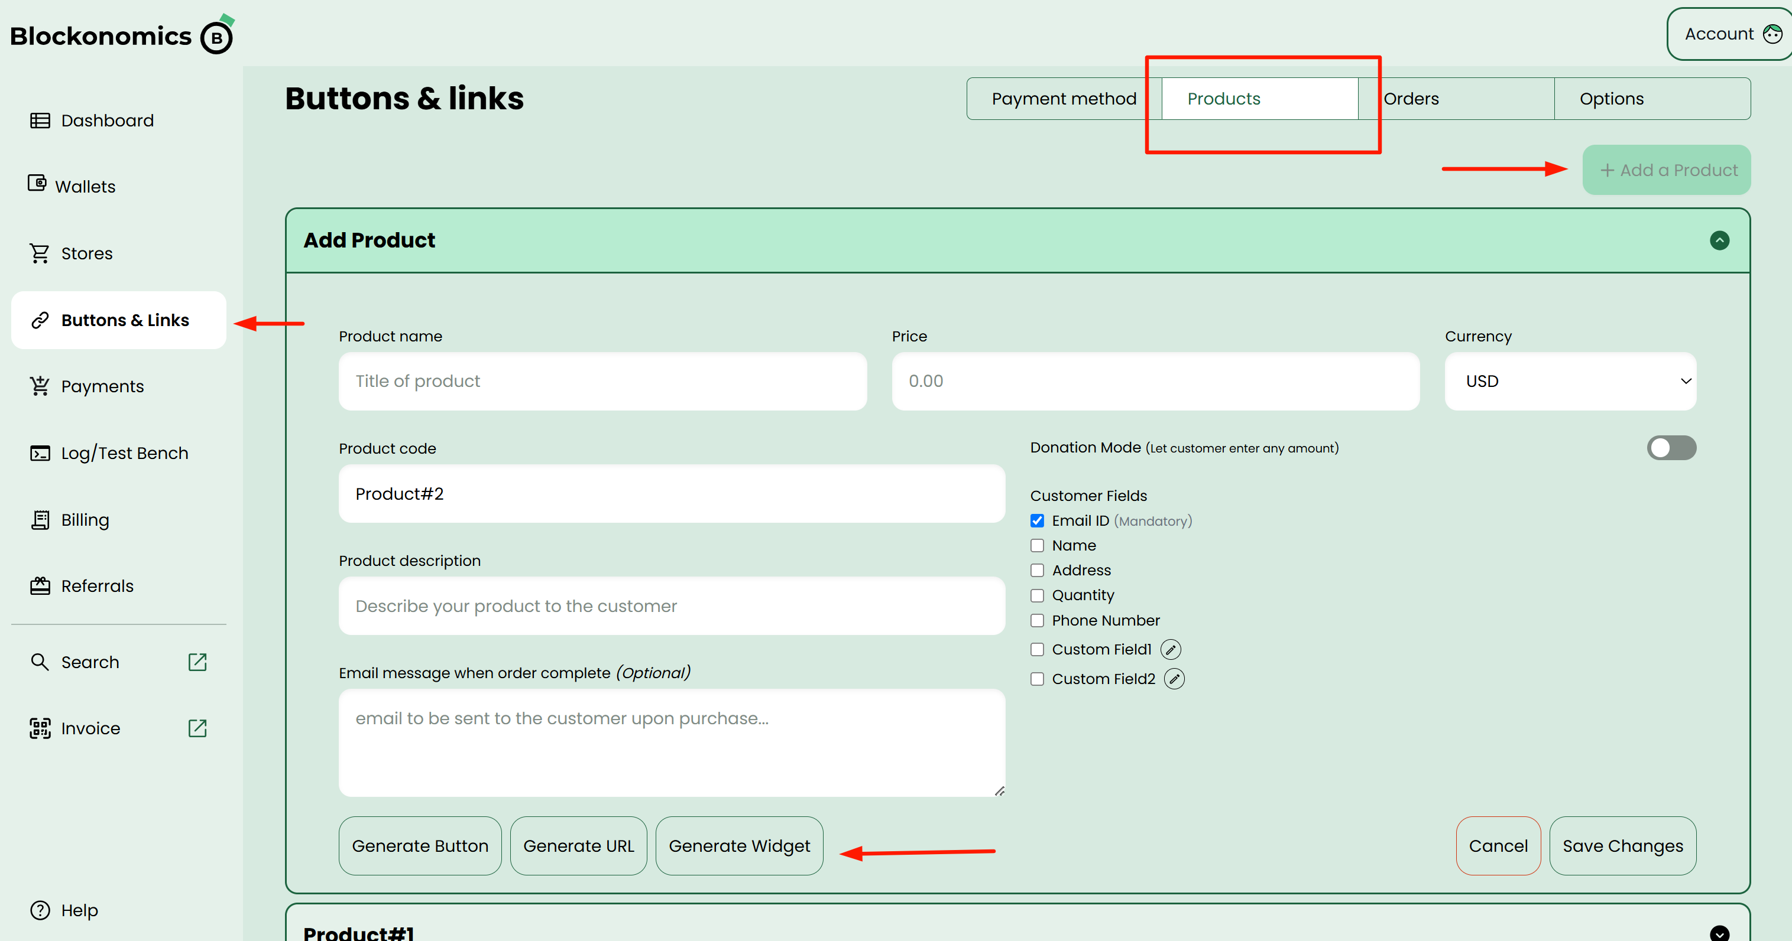Open Wallets via its wallet icon
The width and height of the screenshot is (1792, 941).
(x=37, y=184)
